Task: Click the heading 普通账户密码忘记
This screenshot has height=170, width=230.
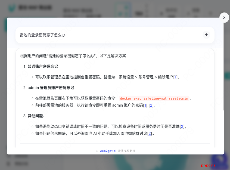Action: click(43, 66)
